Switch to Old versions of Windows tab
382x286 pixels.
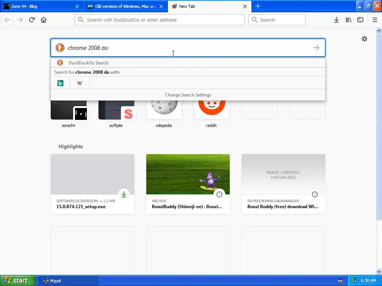tap(126, 6)
